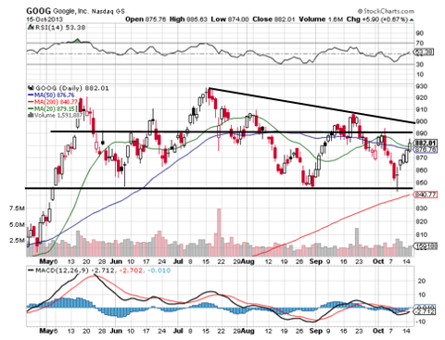Click the red boxed 840.77 price tag
The width and height of the screenshot is (445, 340).
tap(426, 195)
